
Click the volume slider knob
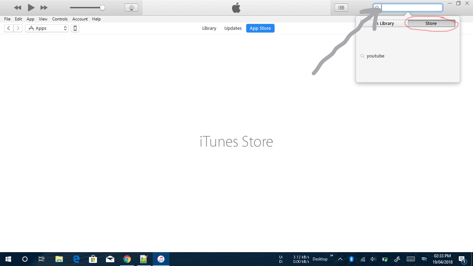pos(102,8)
